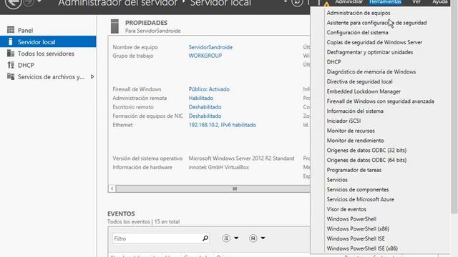
Task: Launch Monitor de rendimiento
Action: point(355,141)
